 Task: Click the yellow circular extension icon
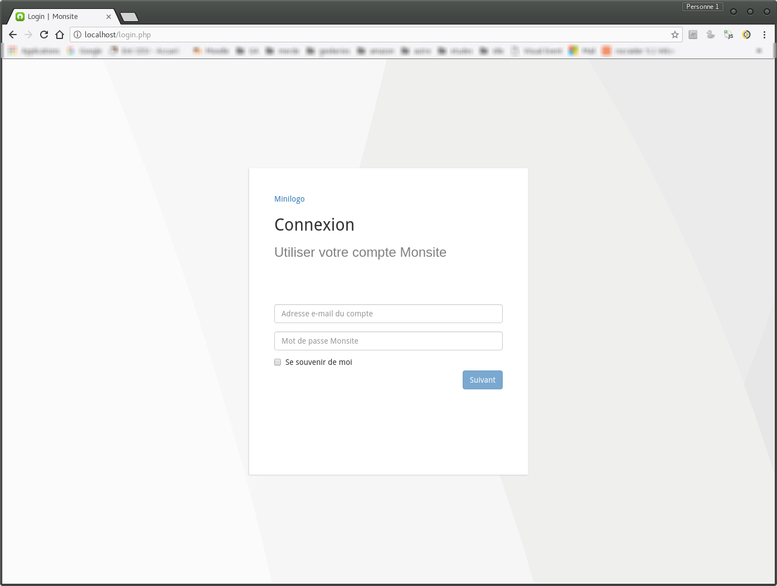746,35
